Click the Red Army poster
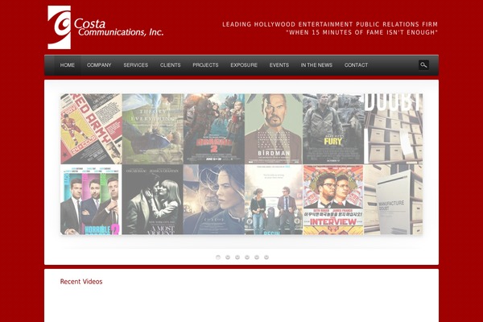 click(x=91, y=129)
